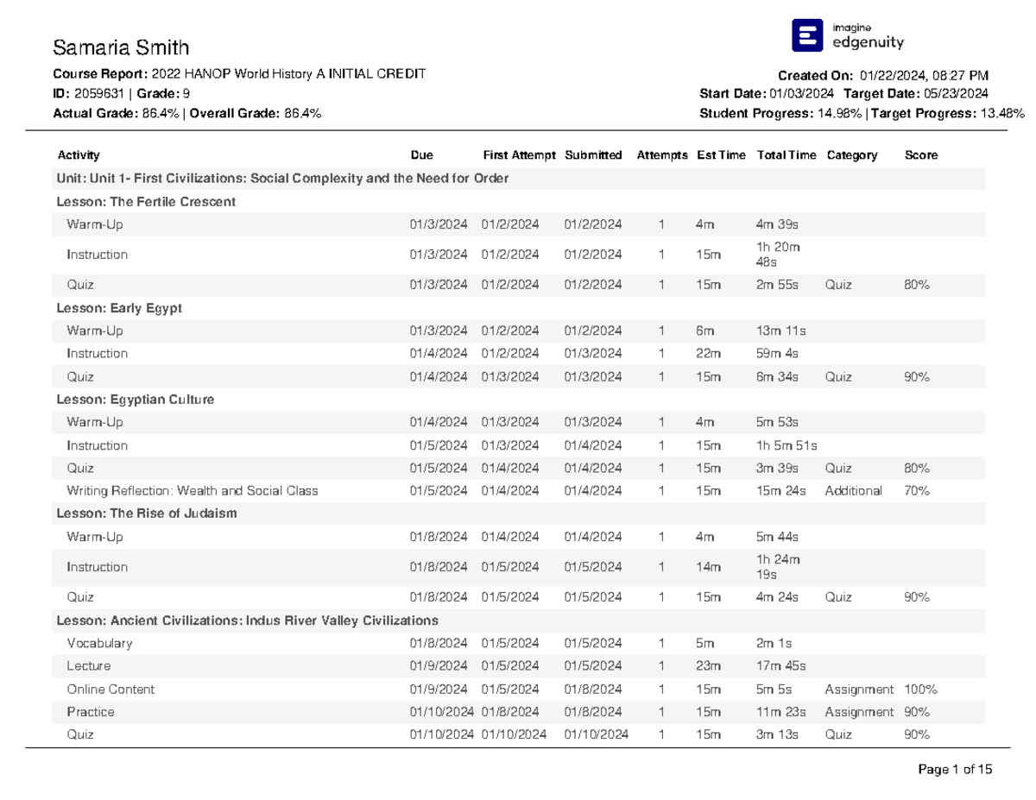
Task: Sort the report by the Due column header
Action: click(x=421, y=155)
